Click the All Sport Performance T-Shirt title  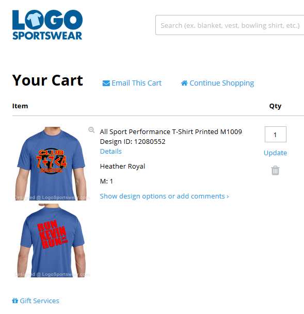[171, 132]
